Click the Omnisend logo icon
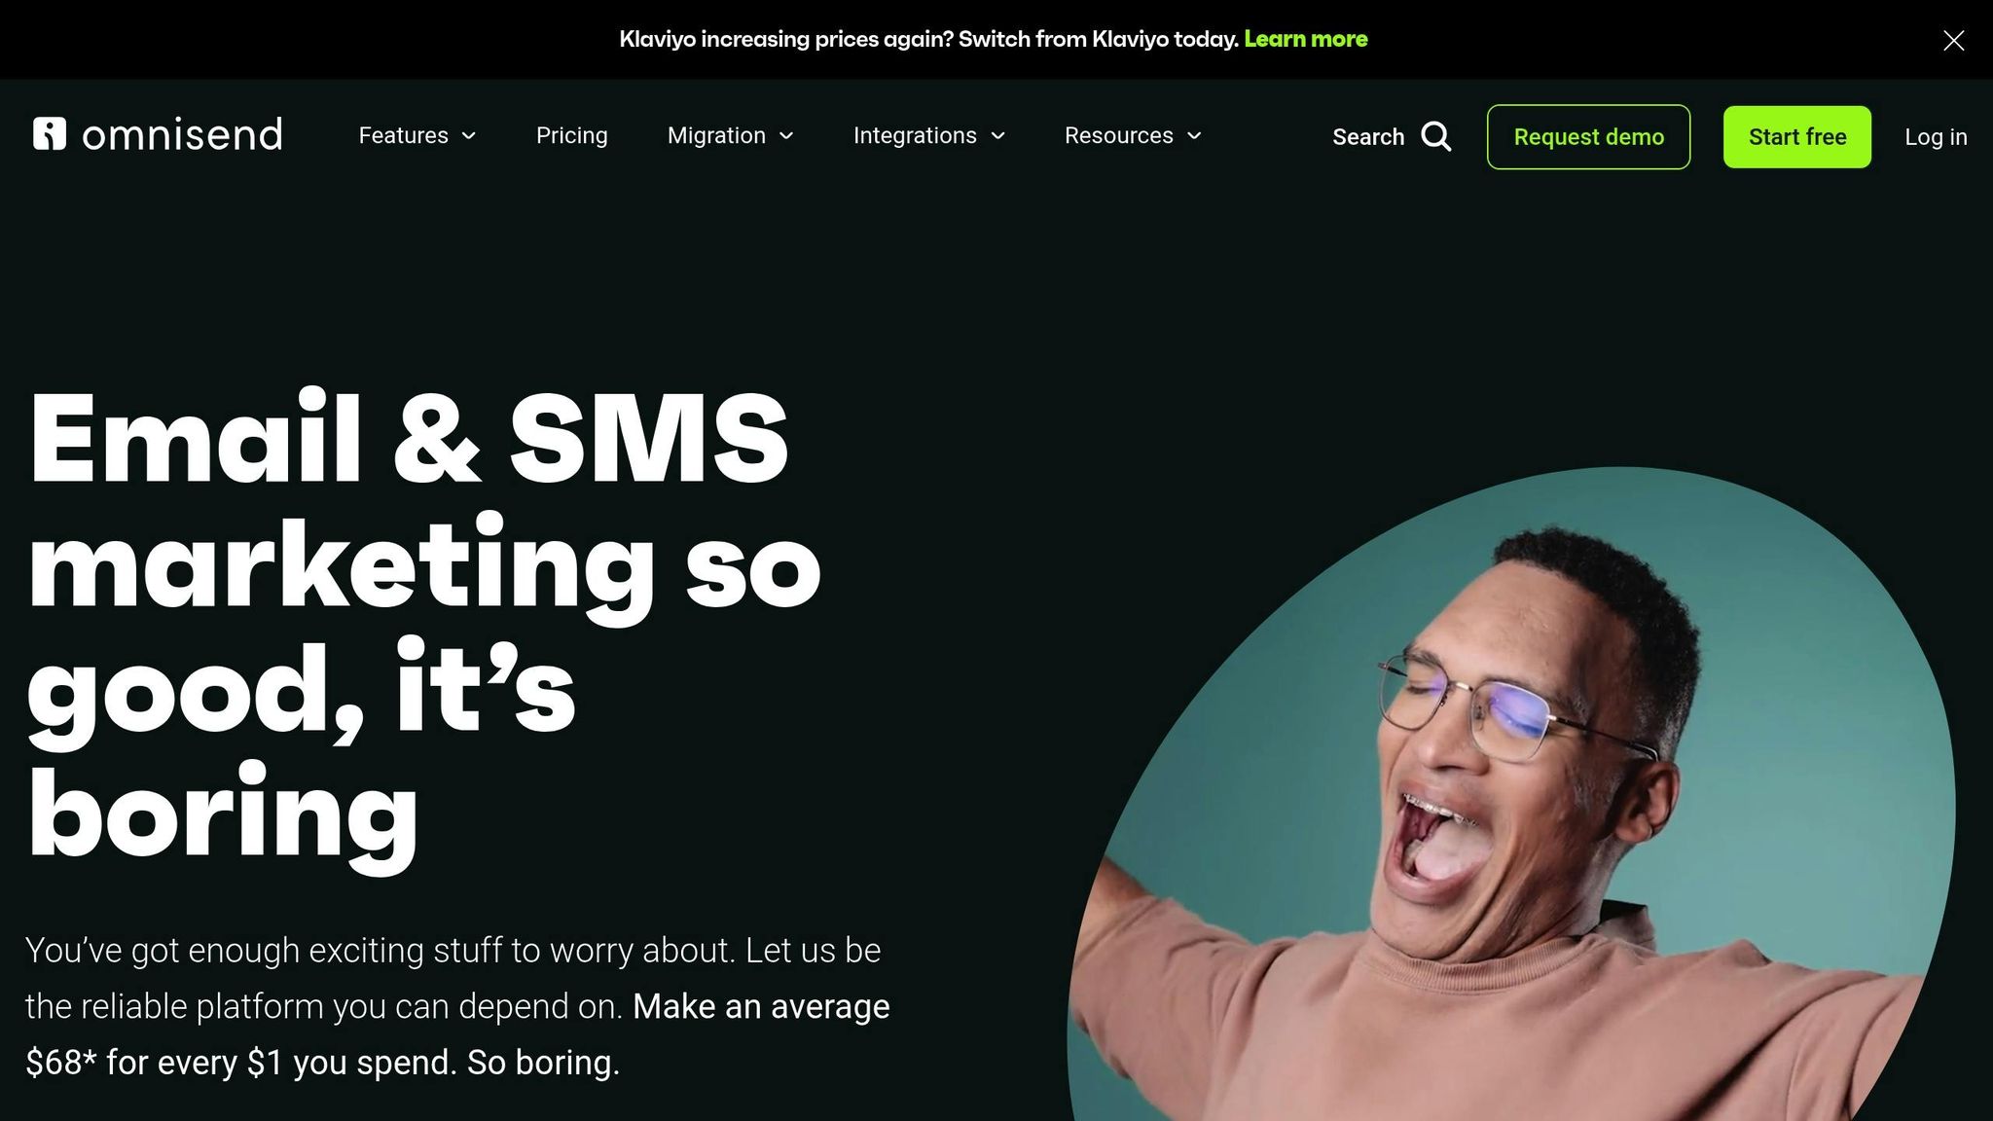 click(50, 134)
